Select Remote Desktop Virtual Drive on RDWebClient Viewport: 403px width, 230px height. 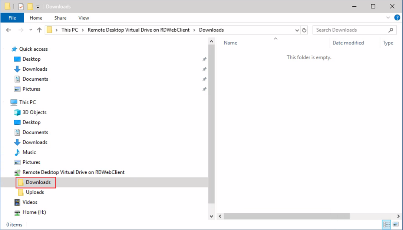coord(73,172)
